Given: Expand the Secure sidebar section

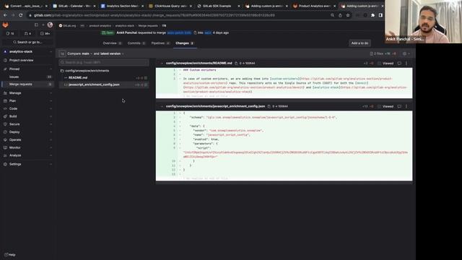Looking at the screenshot, I should (x=27, y=124).
